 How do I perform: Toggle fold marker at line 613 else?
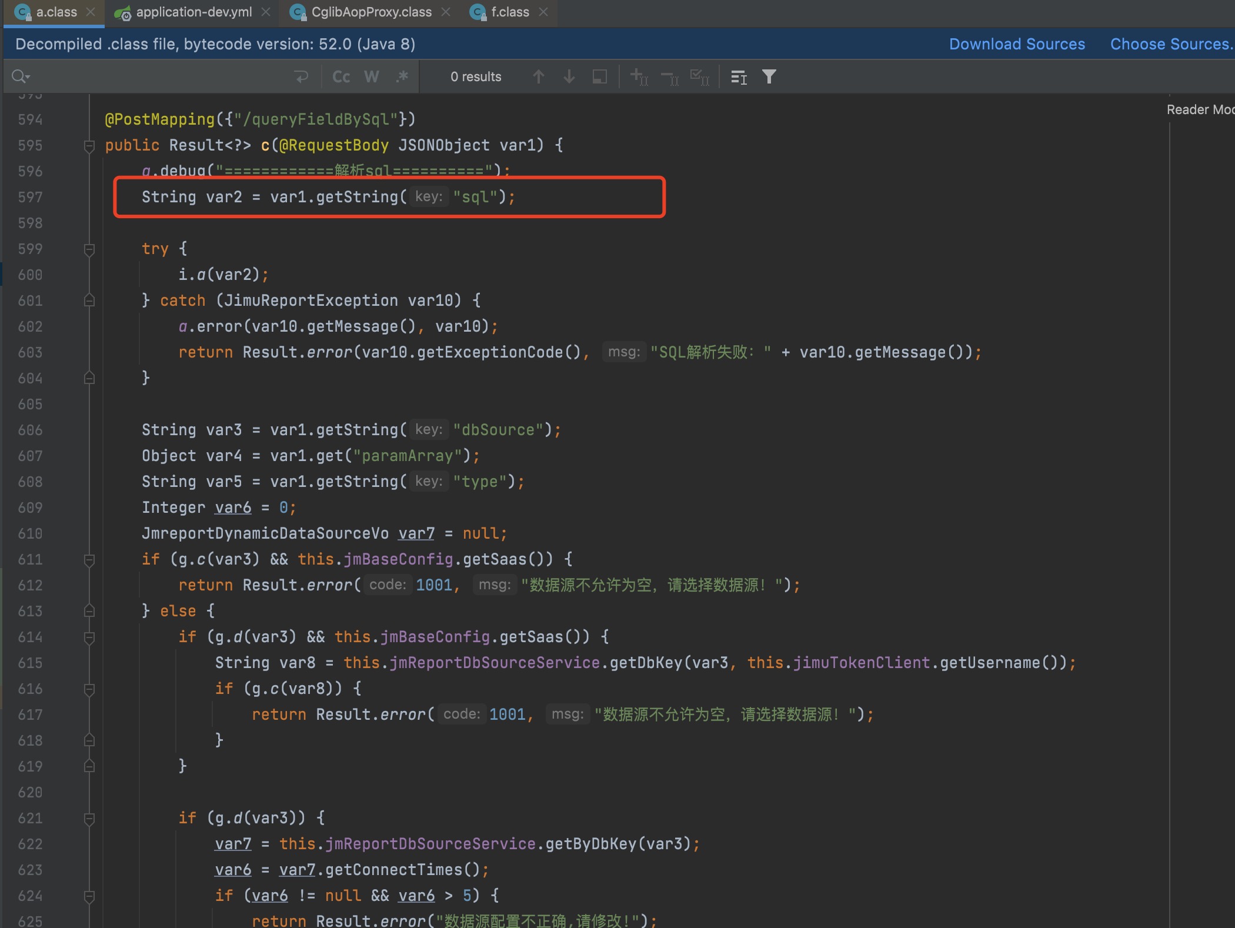[89, 612]
